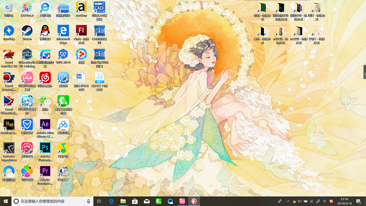The image size is (366, 206).
Task: Launch 微信 WeChat from the desktop
Action: point(45,103)
